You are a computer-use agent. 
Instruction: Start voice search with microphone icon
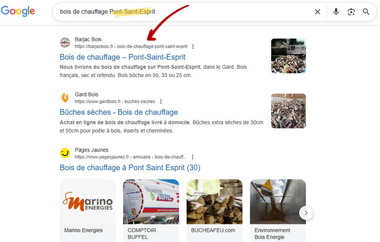click(x=336, y=12)
